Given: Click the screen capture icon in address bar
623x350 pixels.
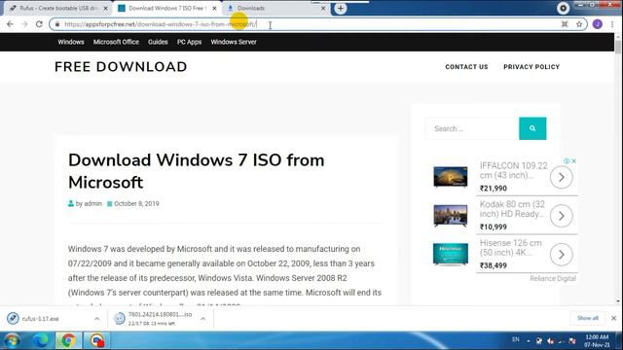Looking at the screenshot, I should pos(565,24).
